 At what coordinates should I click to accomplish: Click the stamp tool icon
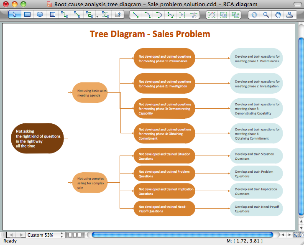[290, 15]
